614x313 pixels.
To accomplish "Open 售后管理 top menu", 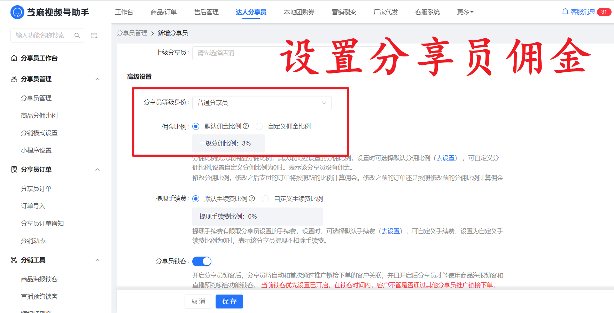I will (206, 12).
